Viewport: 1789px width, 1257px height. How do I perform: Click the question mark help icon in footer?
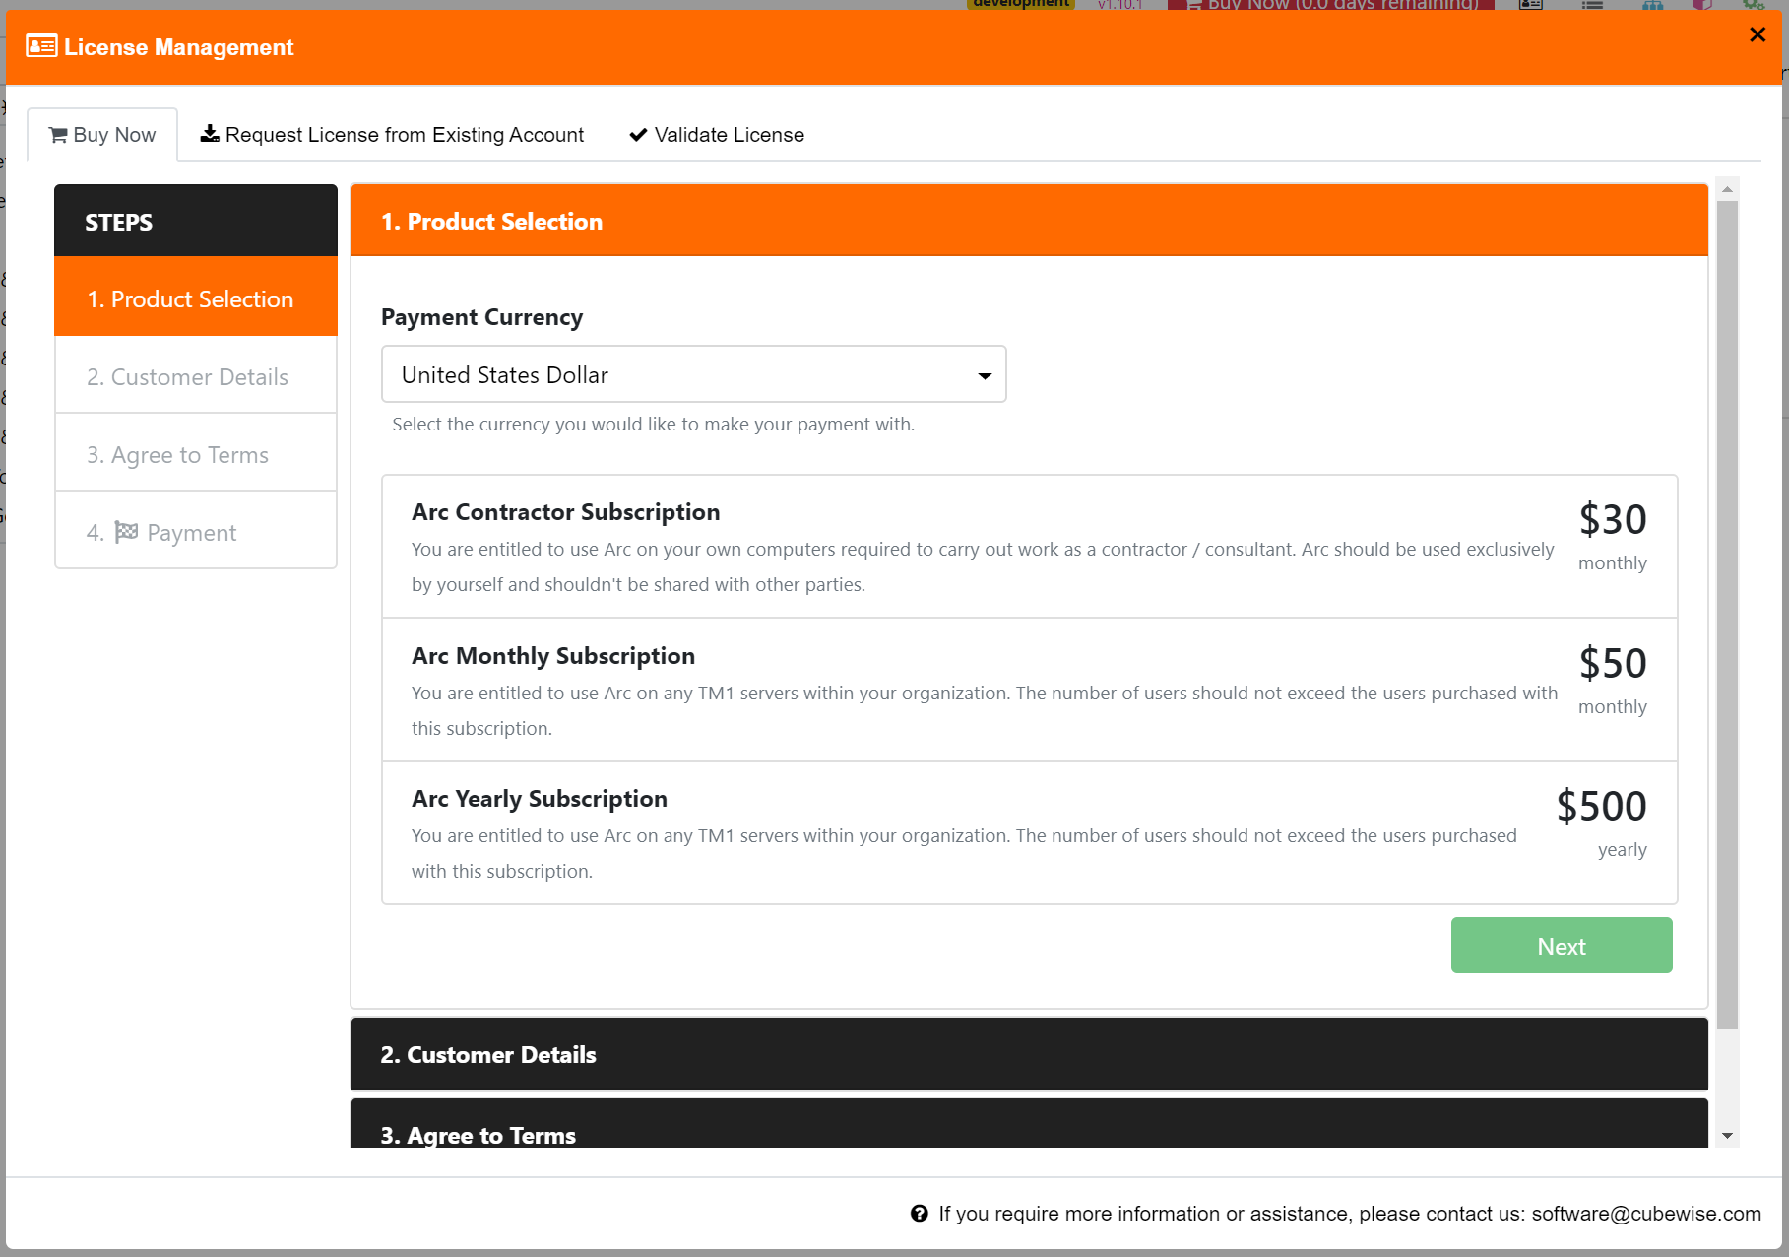920,1214
